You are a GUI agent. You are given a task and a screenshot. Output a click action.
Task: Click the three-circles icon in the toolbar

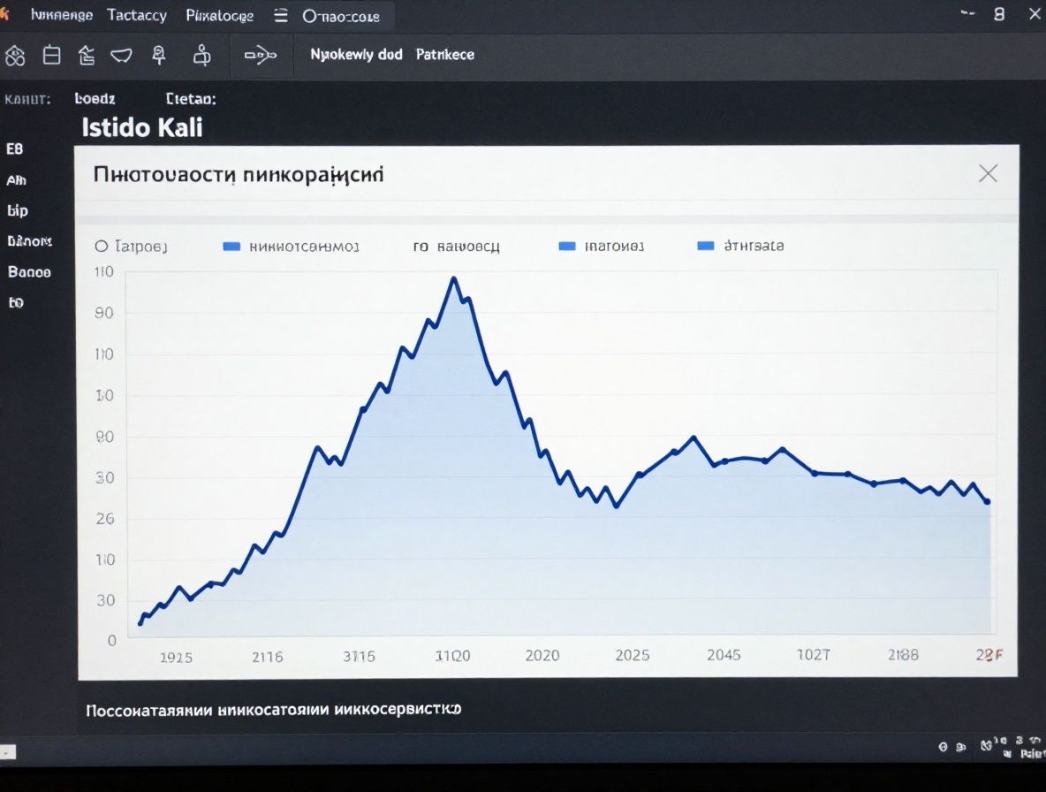tap(15, 56)
